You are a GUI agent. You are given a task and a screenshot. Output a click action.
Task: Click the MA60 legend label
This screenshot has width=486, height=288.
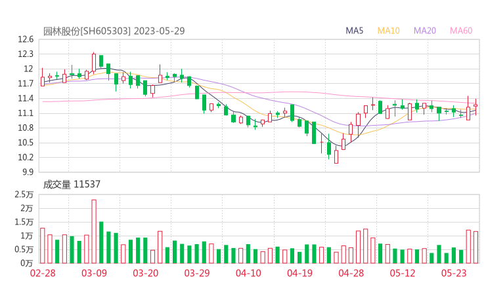point(461,31)
